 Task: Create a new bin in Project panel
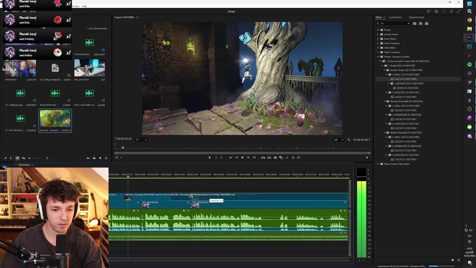(94, 158)
